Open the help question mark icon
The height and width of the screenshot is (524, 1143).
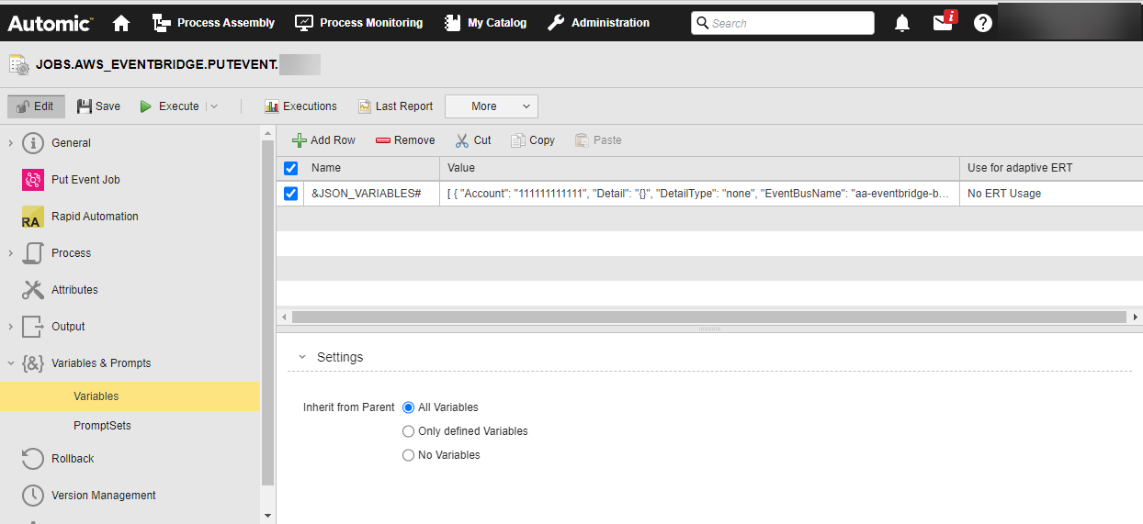[983, 23]
